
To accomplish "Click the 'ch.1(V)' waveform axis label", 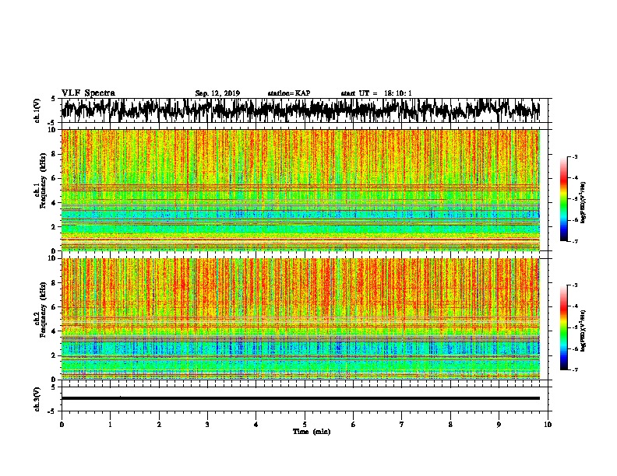I will click(37, 110).
